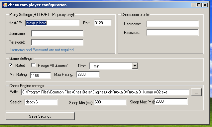The image size is (212, 127).
Task: Click the Min Rating field
Action: pos(41,75)
